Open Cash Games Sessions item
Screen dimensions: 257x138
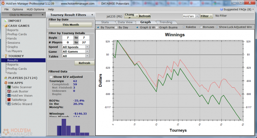click(14, 43)
